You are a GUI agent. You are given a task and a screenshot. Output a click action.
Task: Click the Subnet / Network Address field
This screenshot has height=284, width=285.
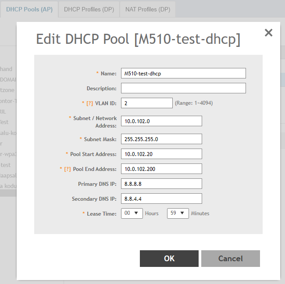tap(161, 121)
